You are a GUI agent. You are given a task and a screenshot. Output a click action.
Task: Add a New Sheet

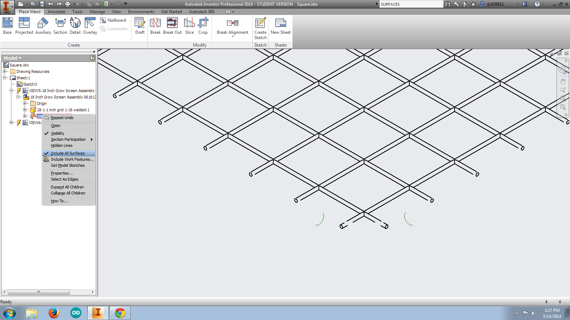click(x=280, y=26)
